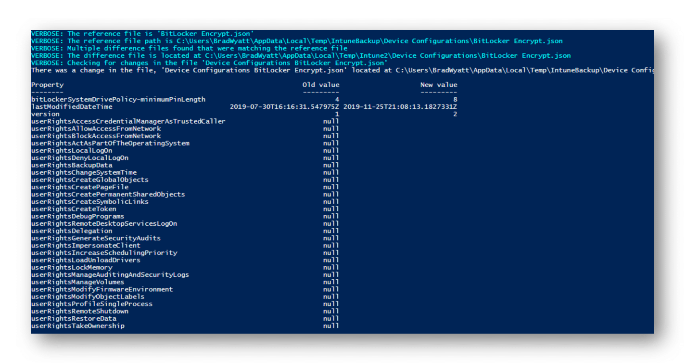Image resolution: width=686 pixels, height=363 pixels.
Task: Click the userRightsAllowAccessFromNetwork line
Action: 185,129
